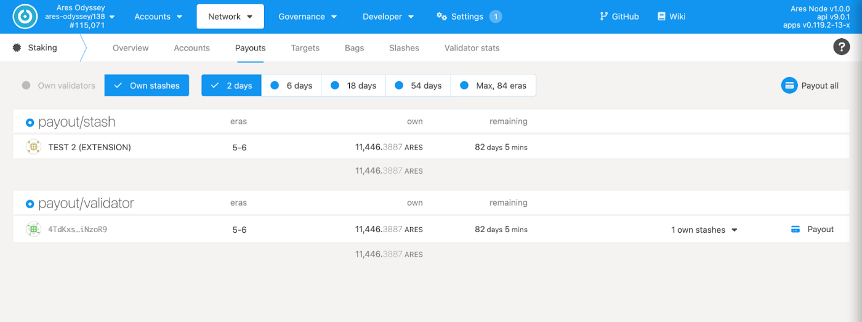Switch to the Targets tab

click(305, 48)
